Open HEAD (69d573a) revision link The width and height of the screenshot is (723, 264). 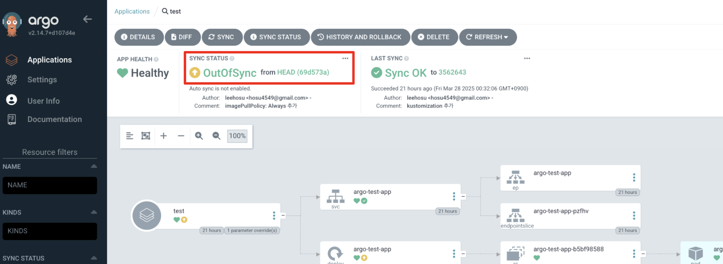[x=303, y=72]
